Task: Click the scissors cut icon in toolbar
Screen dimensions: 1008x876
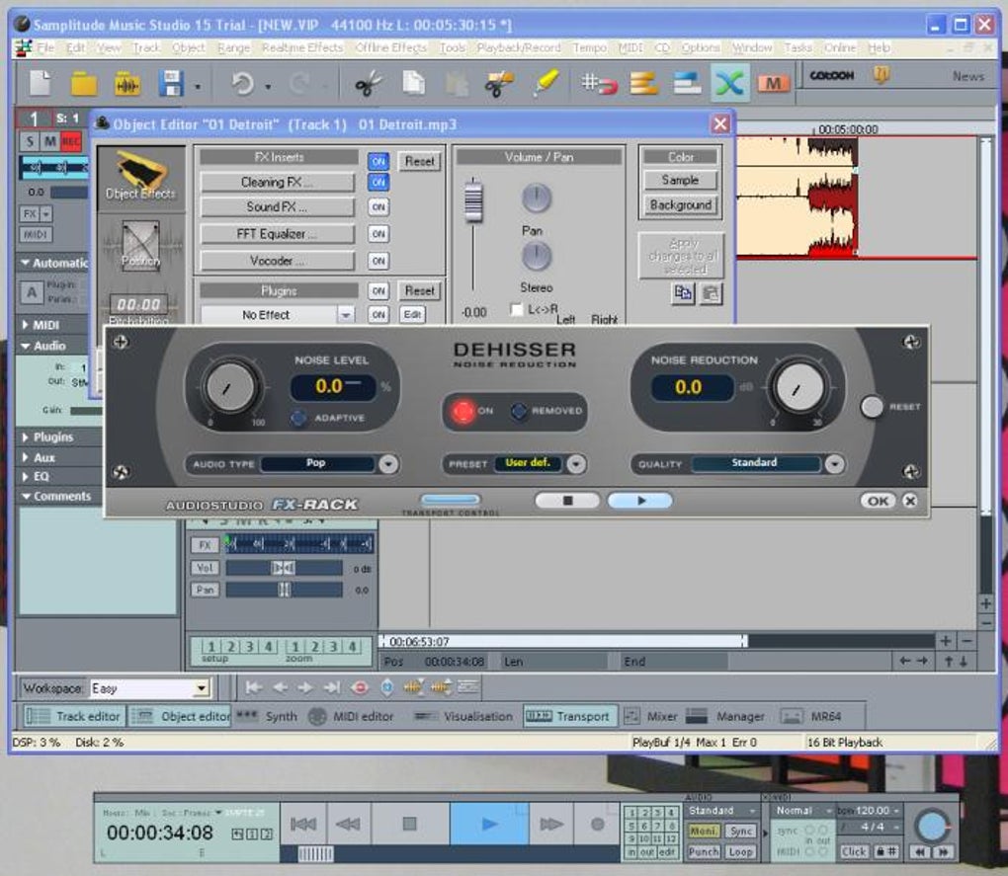Action: tap(368, 84)
